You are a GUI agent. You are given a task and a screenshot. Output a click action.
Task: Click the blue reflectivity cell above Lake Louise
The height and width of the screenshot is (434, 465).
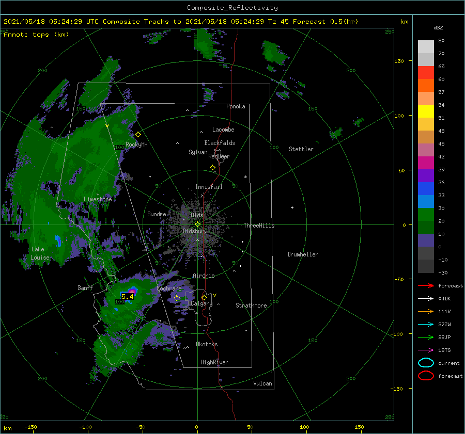point(58,240)
